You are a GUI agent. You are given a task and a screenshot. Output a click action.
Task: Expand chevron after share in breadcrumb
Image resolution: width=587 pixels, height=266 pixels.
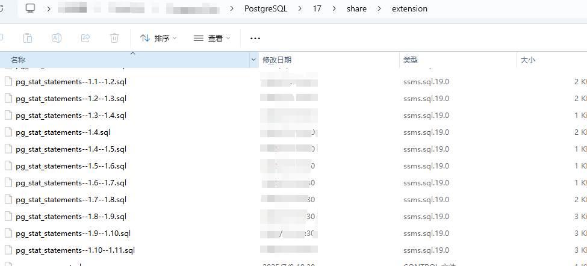pyautogui.click(x=380, y=8)
